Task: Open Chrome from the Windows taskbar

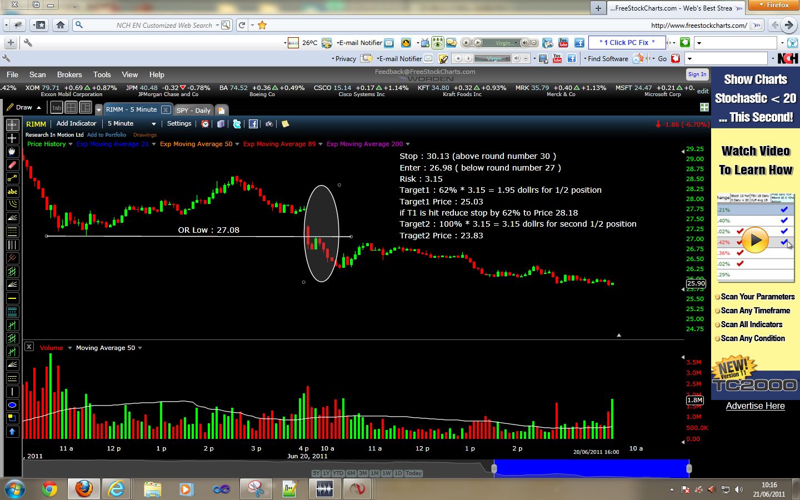Action: [49, 489]
